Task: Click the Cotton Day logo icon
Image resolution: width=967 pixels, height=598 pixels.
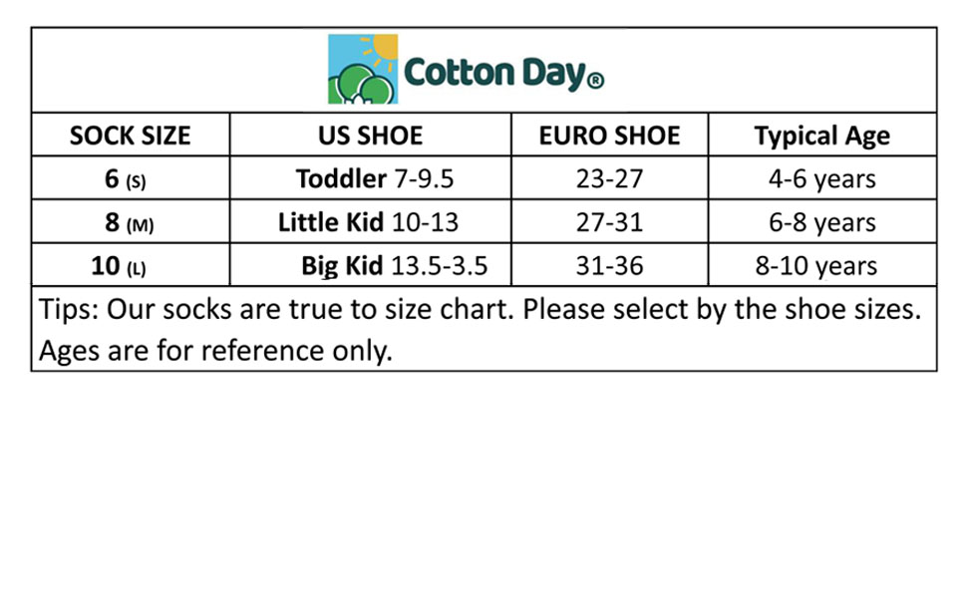Action: 363,70
